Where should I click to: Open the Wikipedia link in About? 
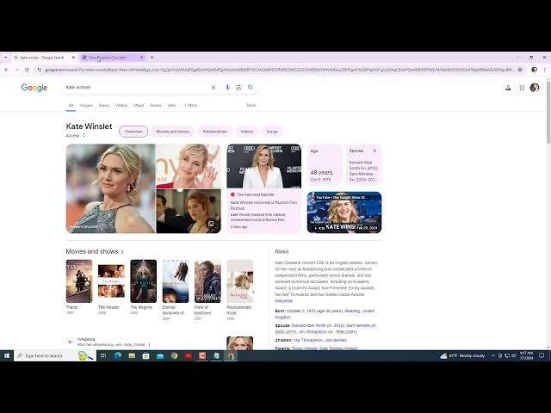click(x=283, y=301)
